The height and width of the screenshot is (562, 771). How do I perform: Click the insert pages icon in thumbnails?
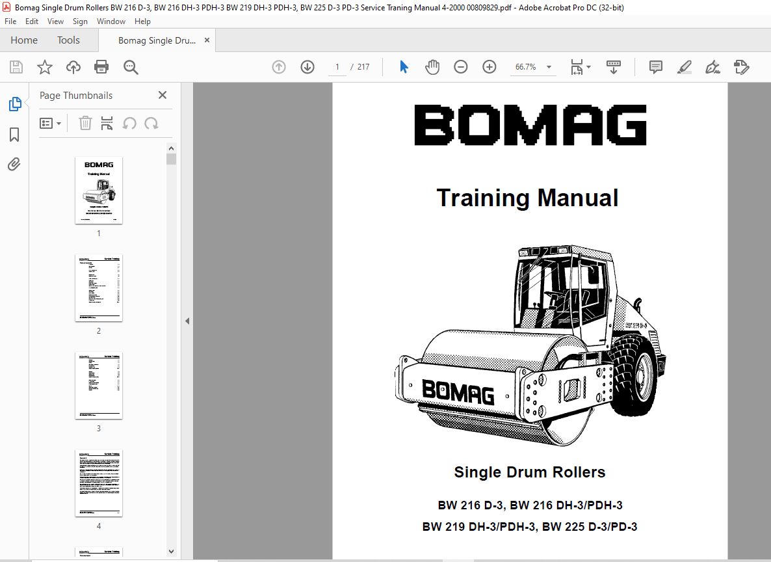(107, 123)
